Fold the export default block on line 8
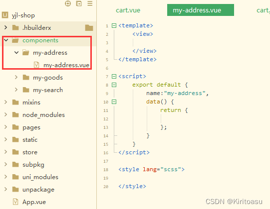The height and width of the screenshot is (209, 270). click(114, 85)
